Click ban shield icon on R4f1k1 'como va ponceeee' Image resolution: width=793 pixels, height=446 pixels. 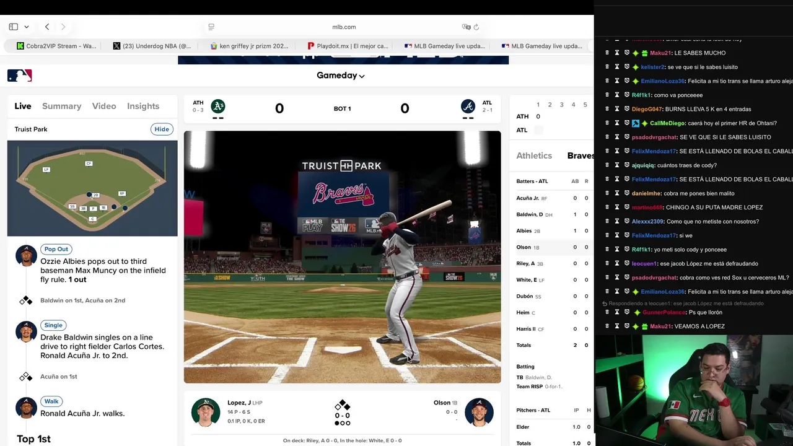tap(626, 95)
